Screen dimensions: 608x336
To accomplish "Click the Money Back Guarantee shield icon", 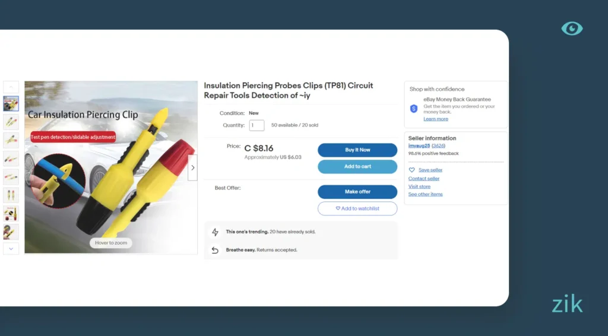I will tap(414, 109).
